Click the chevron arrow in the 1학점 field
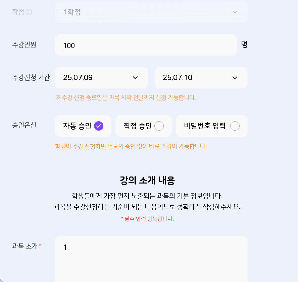Image resolution: width=298 pixels, height=282 pixels. (x=235, y=12)
